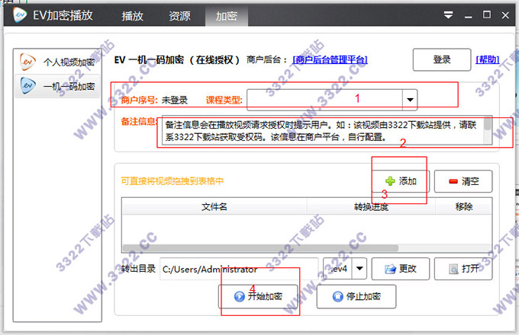Click the blue 一机一码加密 icon
This screenshot has height=335, width=519.
pyautogui.click(x=27, y=86)
